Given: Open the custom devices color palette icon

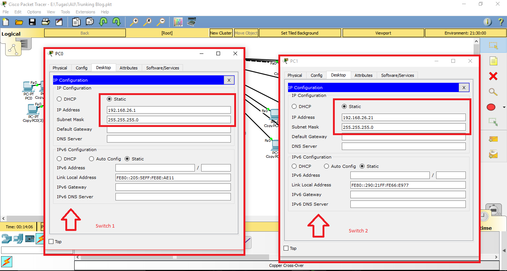Looking at the screenshot, I should 178,22.
